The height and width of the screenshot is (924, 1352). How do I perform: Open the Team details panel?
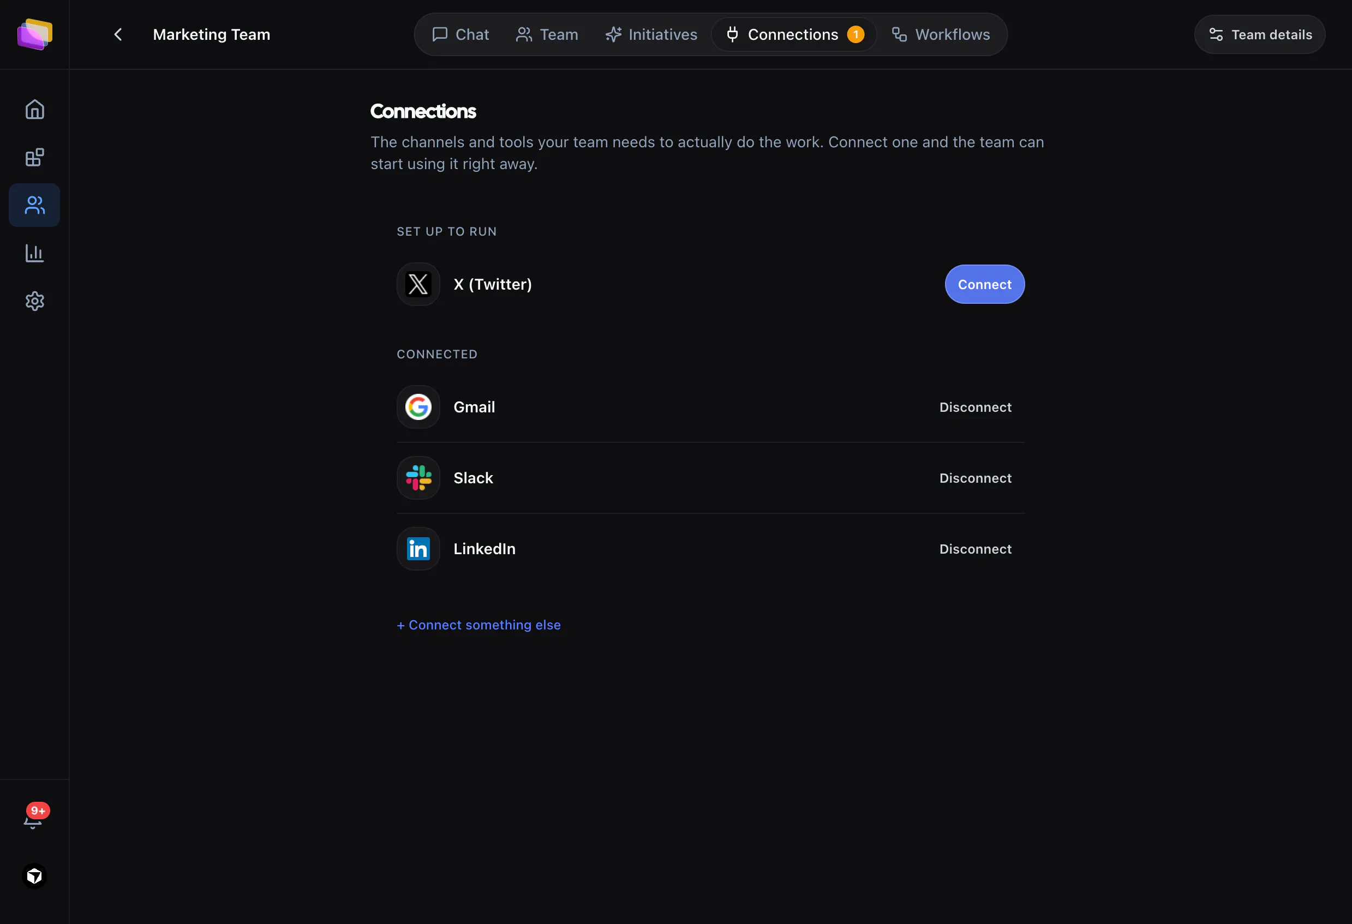click(x=1259, y=34)
